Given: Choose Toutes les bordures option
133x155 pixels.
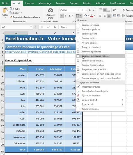Looking at the screenshot, I should click(100, 47).
